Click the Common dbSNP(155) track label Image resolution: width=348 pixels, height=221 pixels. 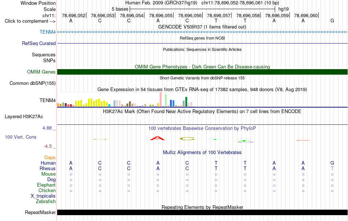click(33, 83)
